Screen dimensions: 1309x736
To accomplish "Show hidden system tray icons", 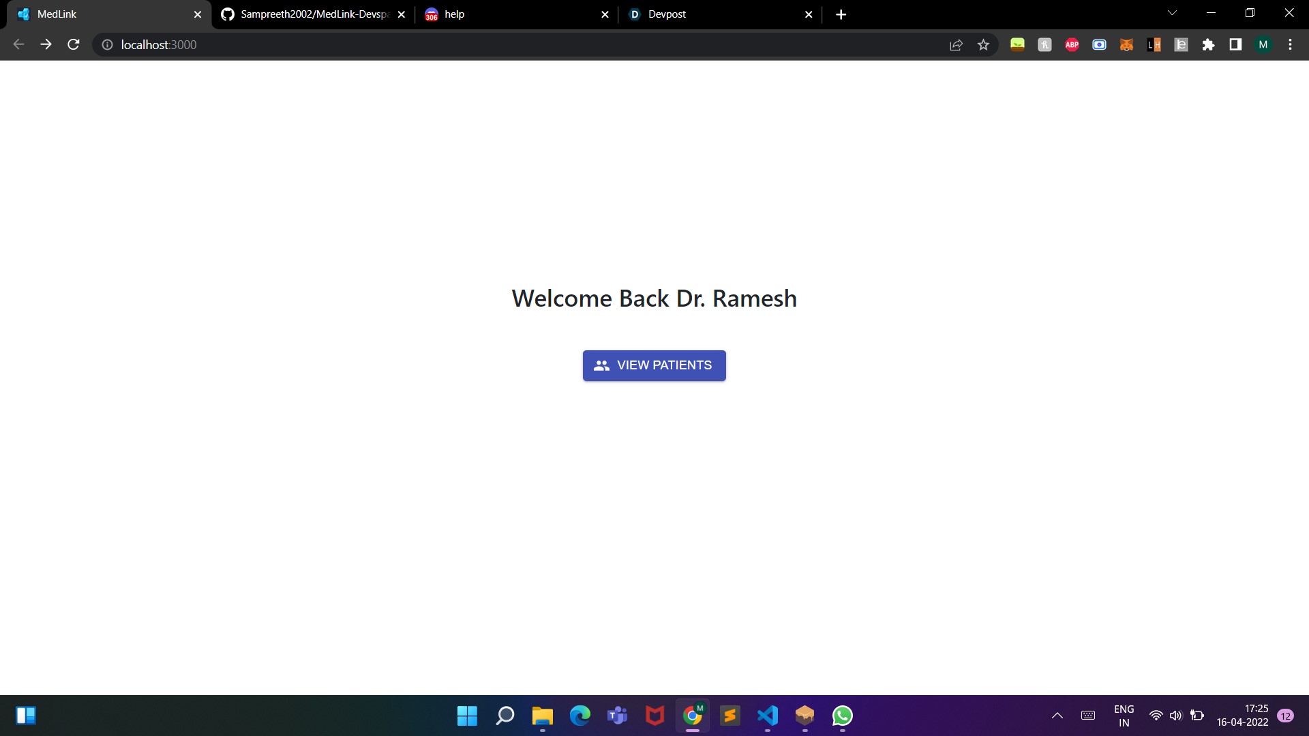I will (1057, 716).
